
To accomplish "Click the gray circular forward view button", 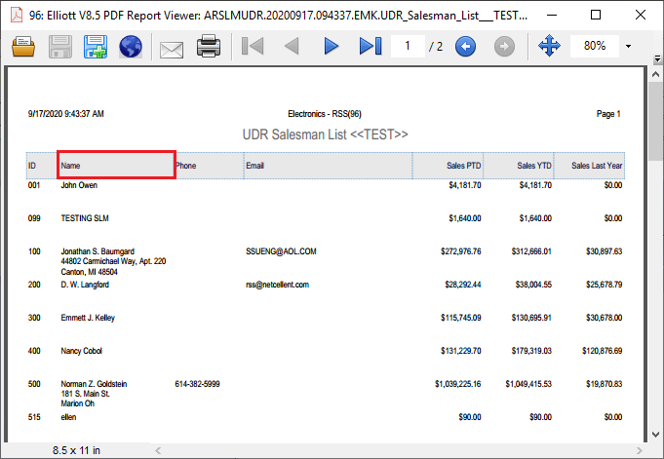I will pos(504,46).
